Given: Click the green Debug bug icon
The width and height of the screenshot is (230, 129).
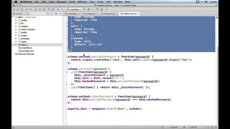Looking at the screenshot, I should coord(88,10).
